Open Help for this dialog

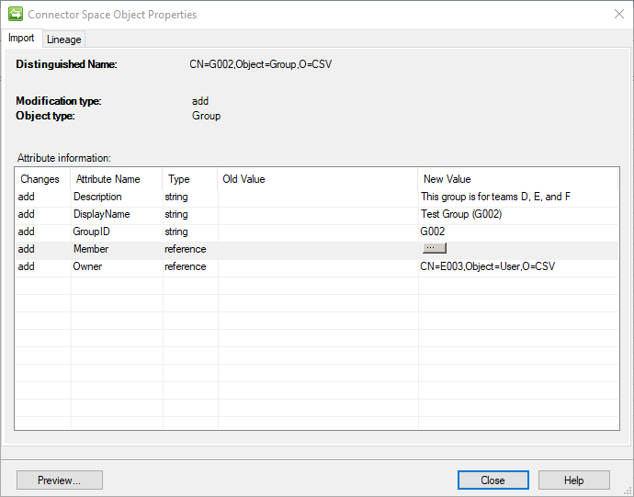click(x=573, y=480)
